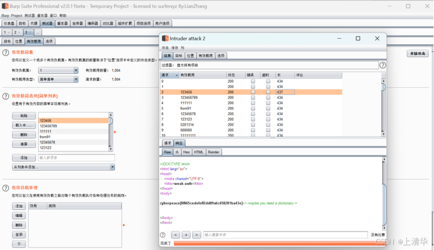Viewport: 434px width, 250px height.
Task: Toggle the 超时 checkbox in the from91 row
Action: tap(268, 108)
